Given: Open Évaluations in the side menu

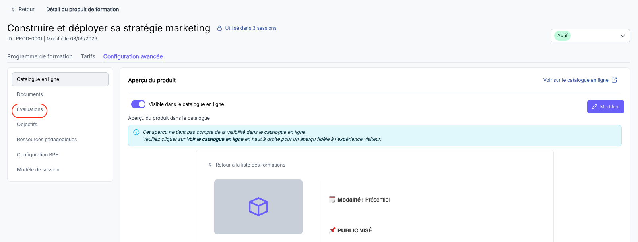Looking at the screenshot, I should point(30,109).
